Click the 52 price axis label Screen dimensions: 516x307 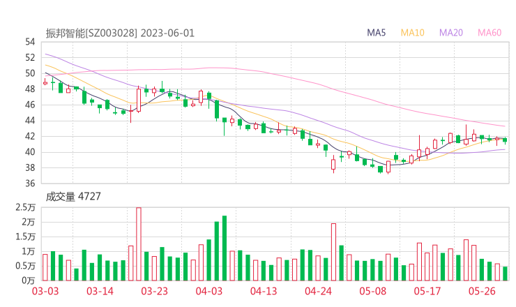[x=30, y=58]
